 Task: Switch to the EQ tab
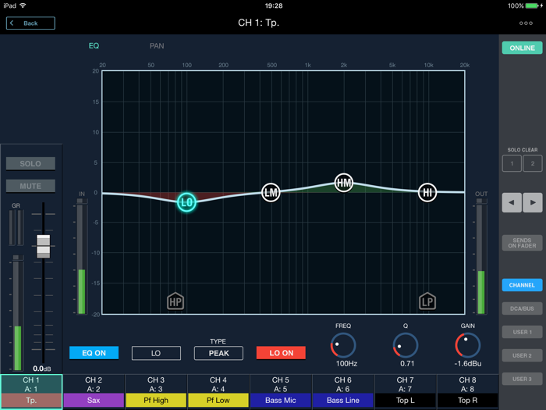pos(94,45)
